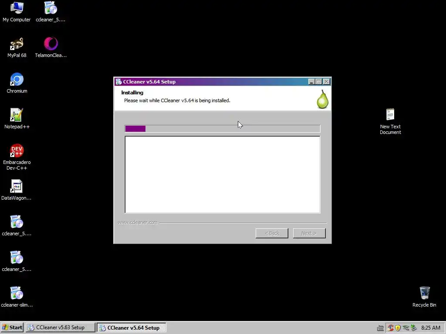Click the setup window title bar icon

pos(118,82)
